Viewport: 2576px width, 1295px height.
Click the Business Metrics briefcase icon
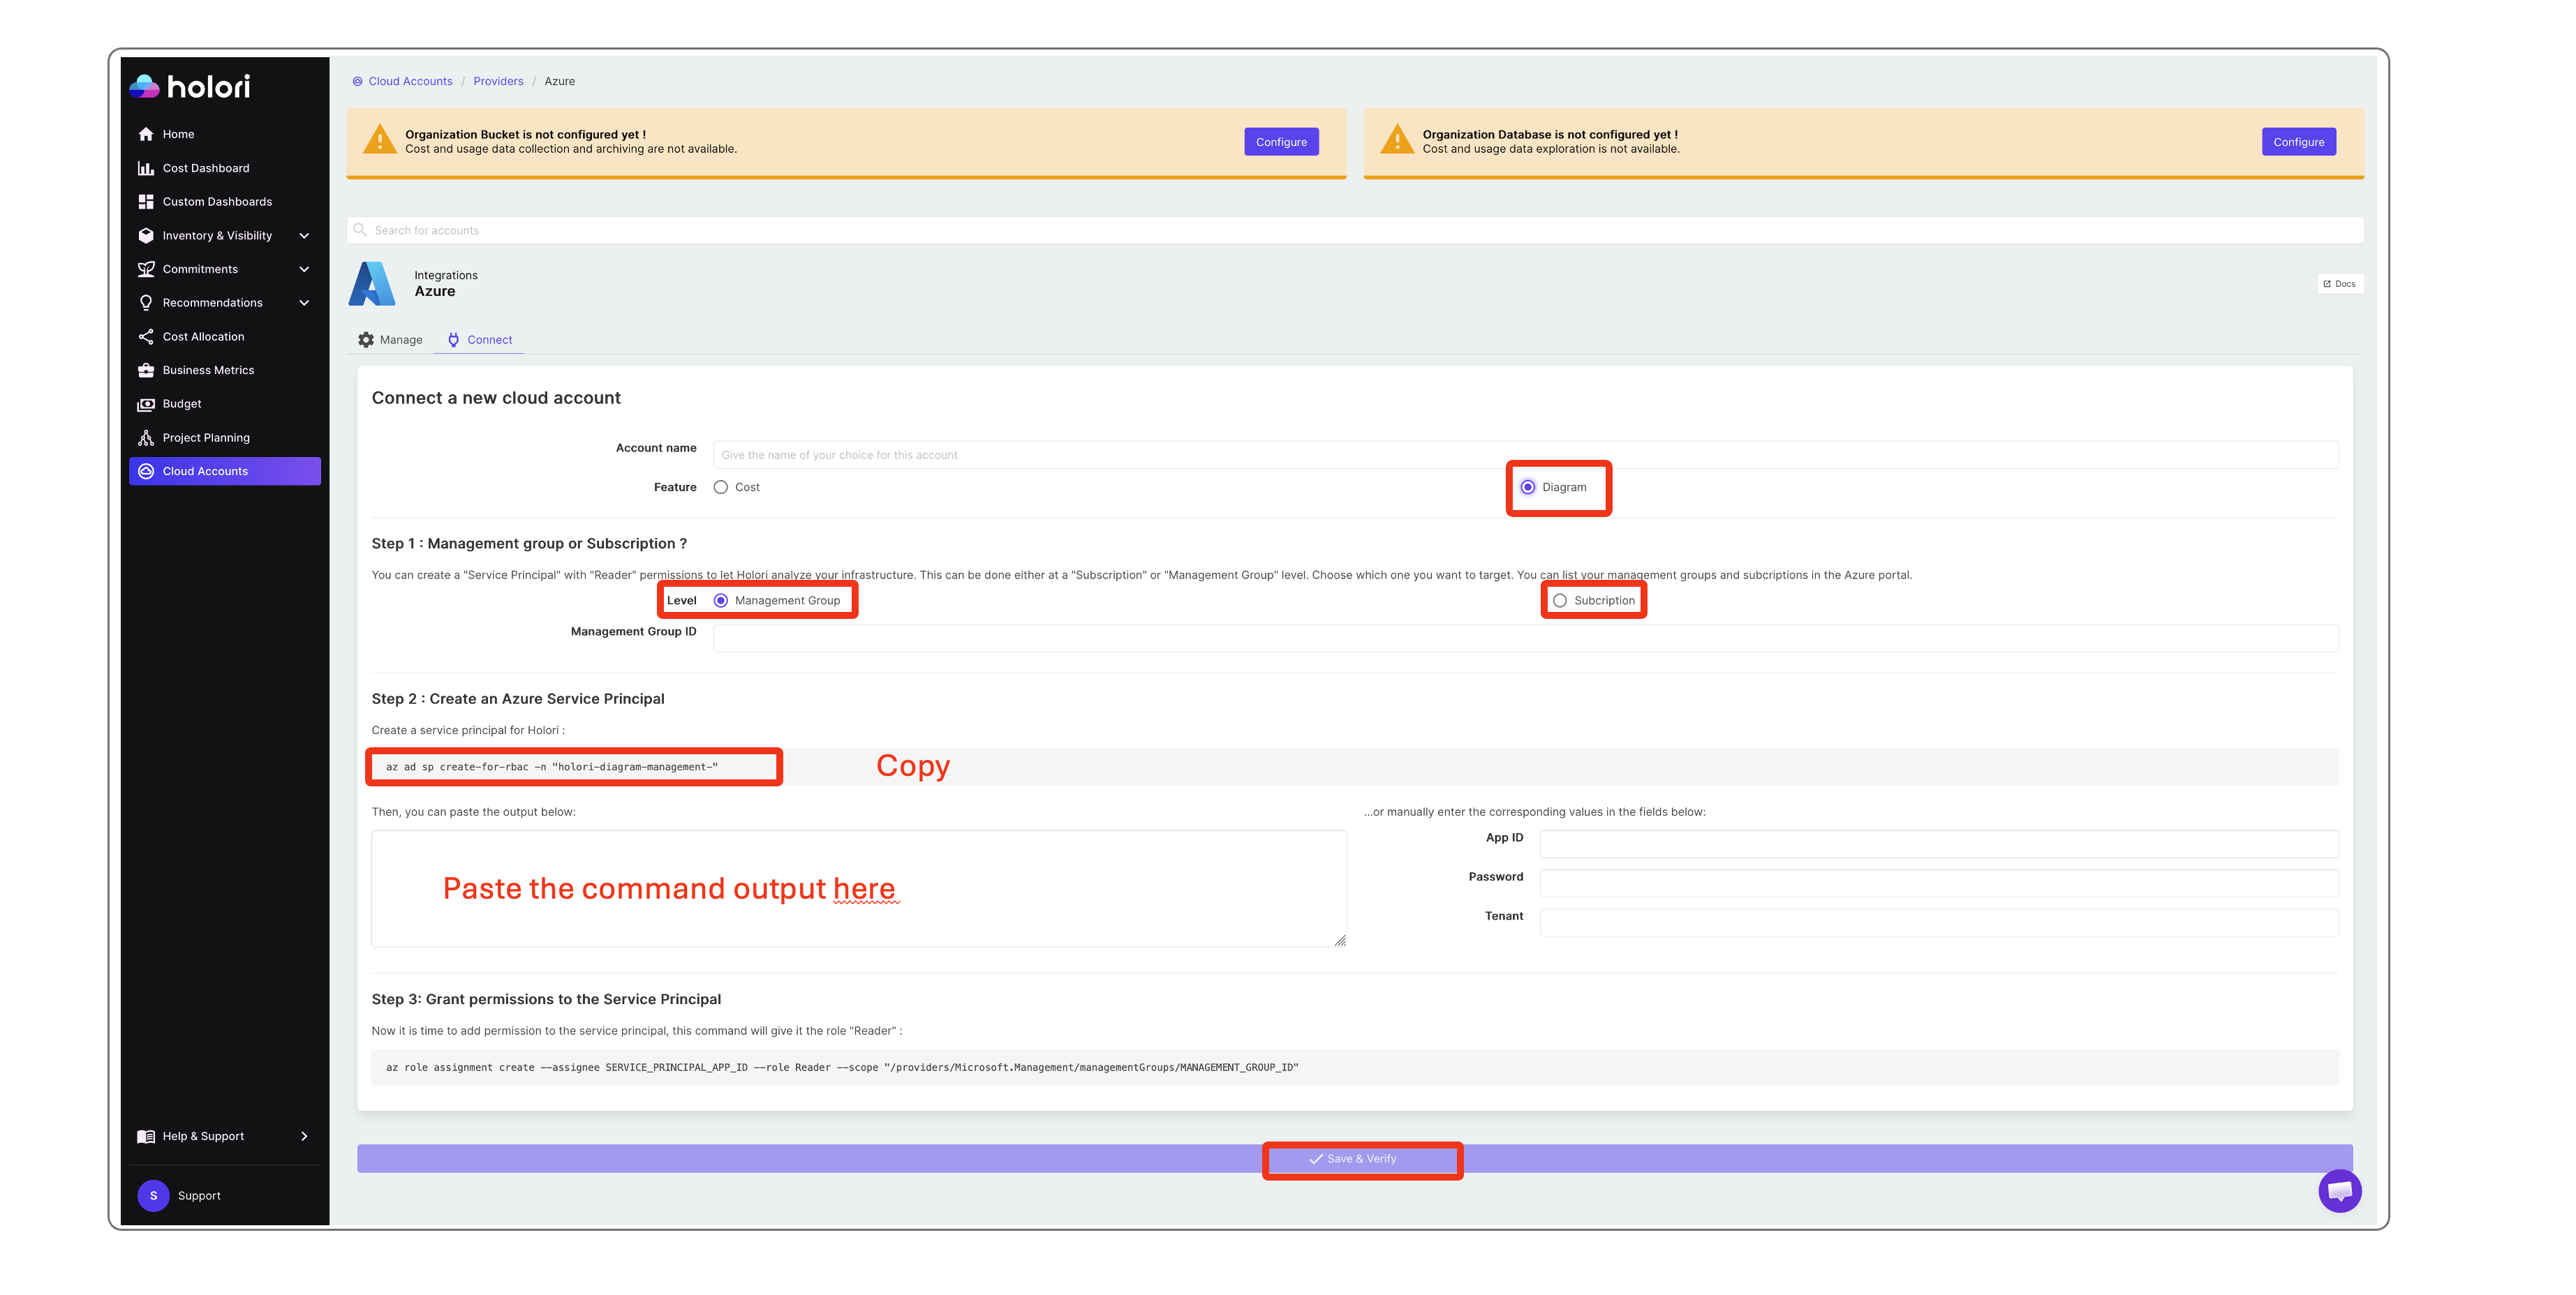[146, 370]
